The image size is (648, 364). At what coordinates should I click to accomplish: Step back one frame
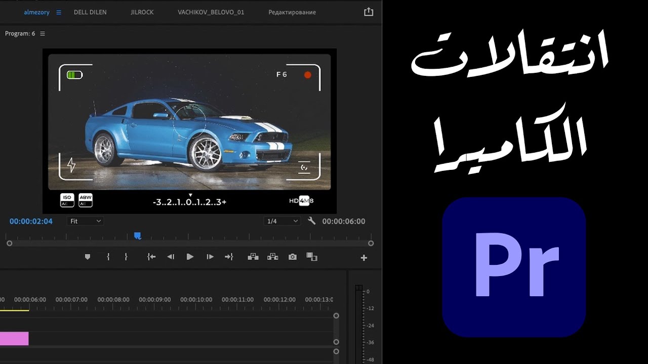(x=171, y=257)
